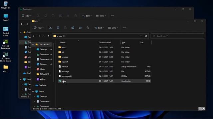
Task: Click navigation pane scrollbar in win 11 window
Action: coord(54,63)
